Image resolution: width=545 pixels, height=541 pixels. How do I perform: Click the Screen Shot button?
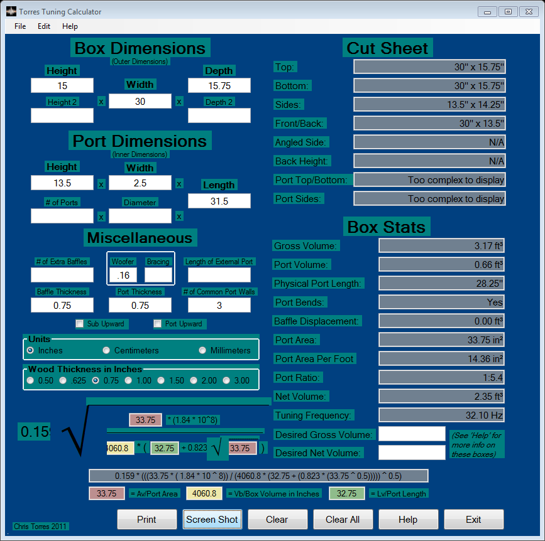pos(212,520)
